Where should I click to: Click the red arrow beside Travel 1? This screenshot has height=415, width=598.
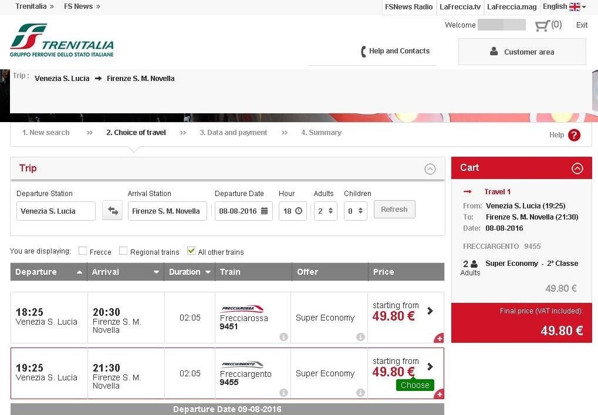point(468,191)
